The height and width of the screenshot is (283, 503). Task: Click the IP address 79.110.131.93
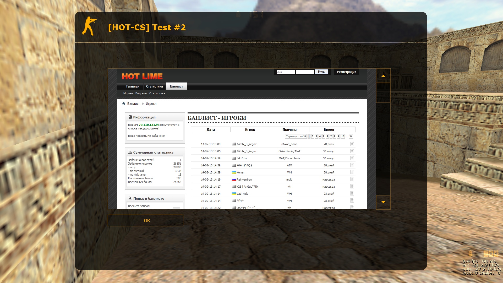point(149,125)
